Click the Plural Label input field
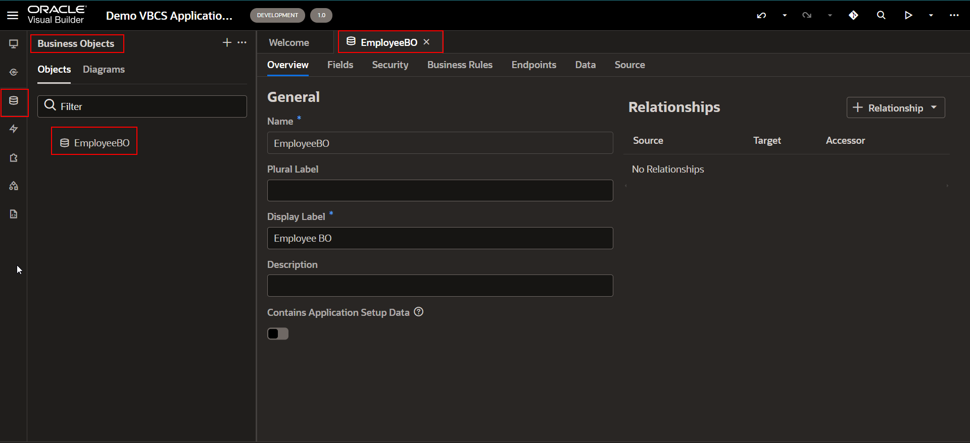The width and height of the screenshot is (970, 443). tap(440, 191)
